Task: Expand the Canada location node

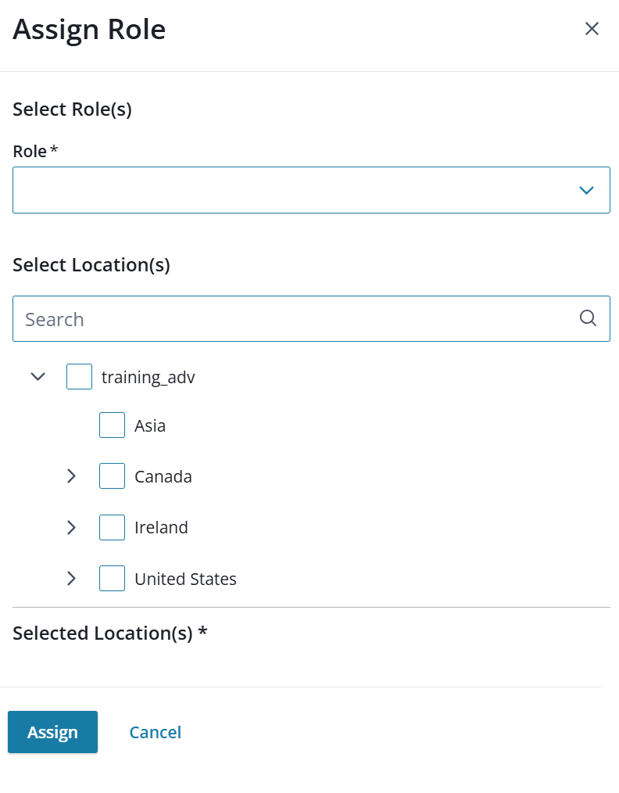Action: coord(71,476)
